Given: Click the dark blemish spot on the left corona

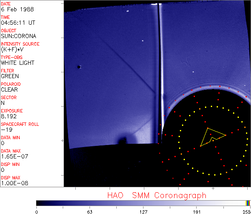Looking at the screenshot, I should pyautogui.click(x=79, y=66).
